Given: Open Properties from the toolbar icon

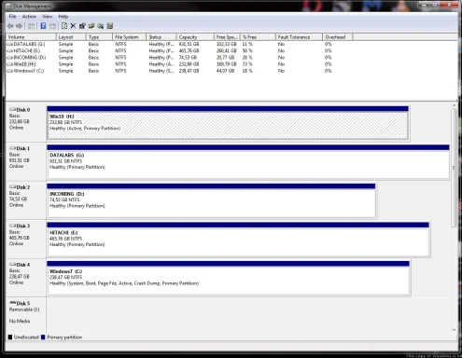Looking at the screenshot, I should click(82, 26).
